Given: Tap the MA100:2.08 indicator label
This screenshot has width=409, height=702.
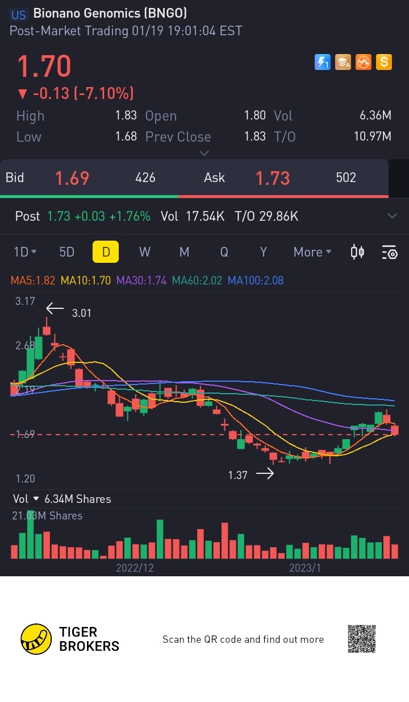Looking at the screenshot, I should coord(256,280).
